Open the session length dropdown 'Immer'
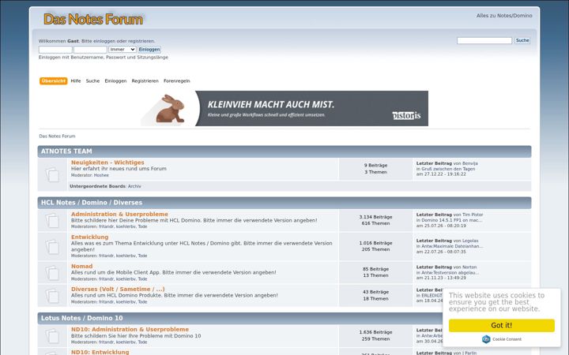The height and width of the screenshot is (355, 569). coord(122,49)
